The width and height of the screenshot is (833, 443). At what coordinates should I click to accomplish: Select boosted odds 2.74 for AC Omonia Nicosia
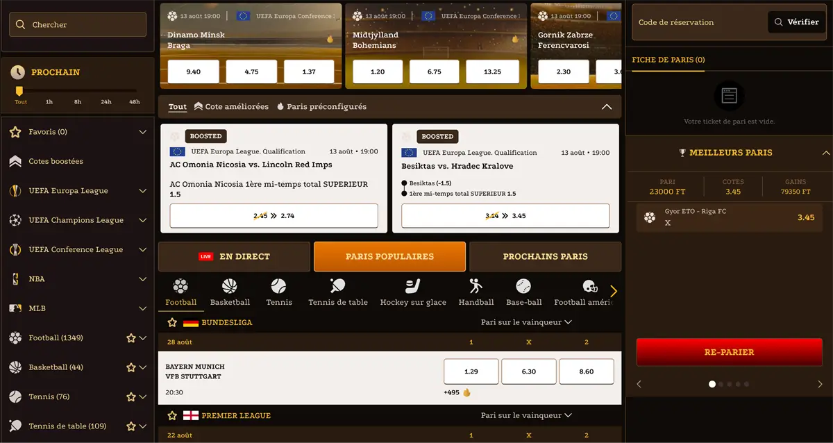(274, 216)
